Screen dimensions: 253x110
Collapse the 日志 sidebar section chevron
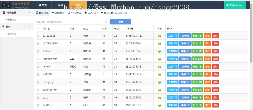(x=30, y=26)
